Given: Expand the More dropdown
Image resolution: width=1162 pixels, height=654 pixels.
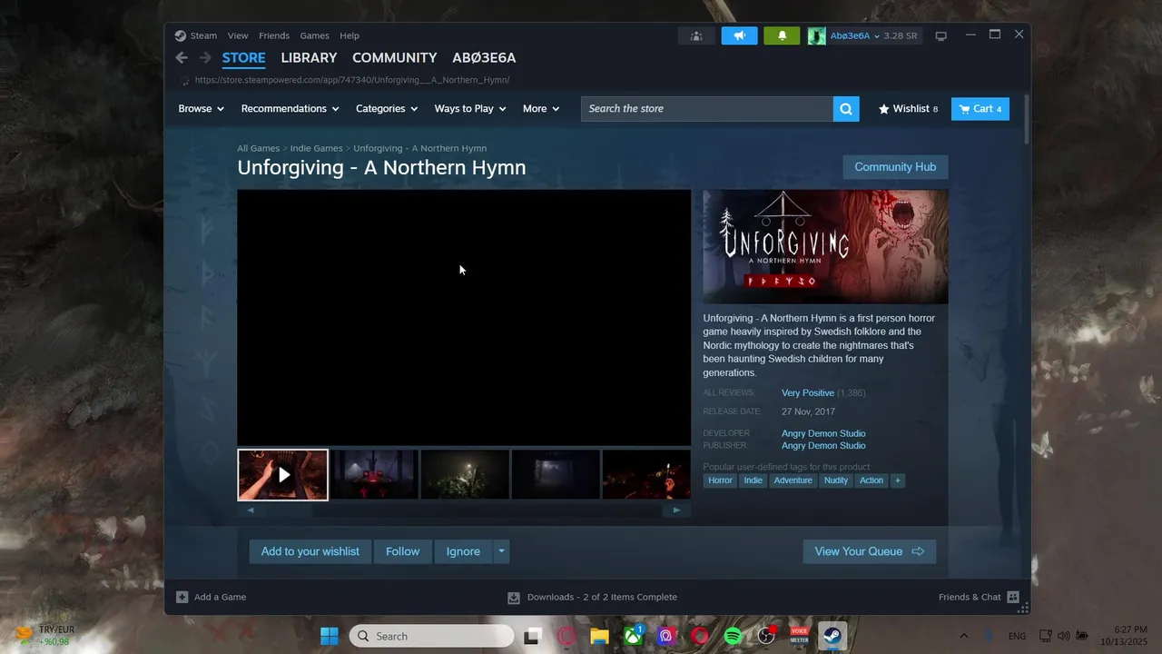Looking at the screenshot, I should (x=541, y=109).
